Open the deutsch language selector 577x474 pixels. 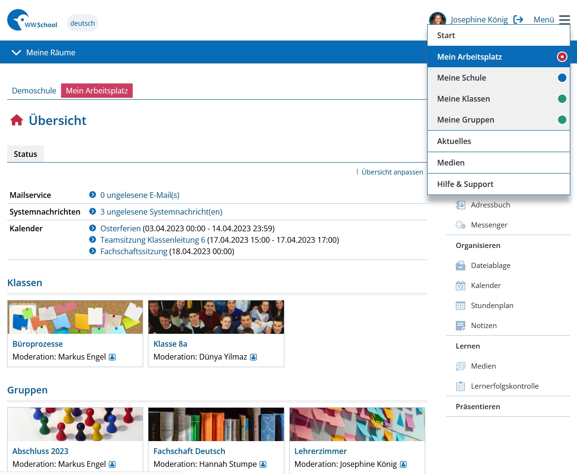83,23
